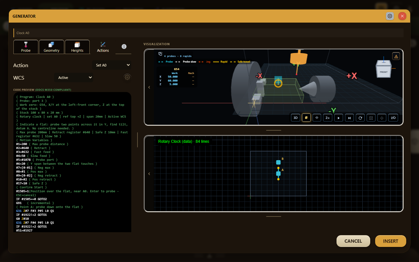This screenshot has width=419, height=262.
Task: Step forward in the simulation
Action: pos(350,118)
